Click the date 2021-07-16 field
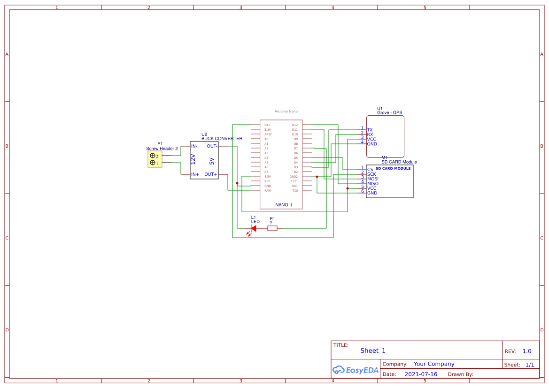The width and height of the screenshot is (549, 388). coord(421,374)
